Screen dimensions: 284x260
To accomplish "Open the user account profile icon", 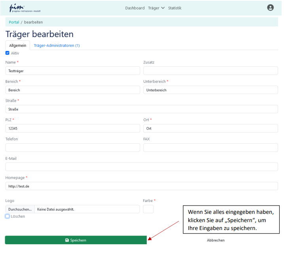I will (x=270, y=7).
